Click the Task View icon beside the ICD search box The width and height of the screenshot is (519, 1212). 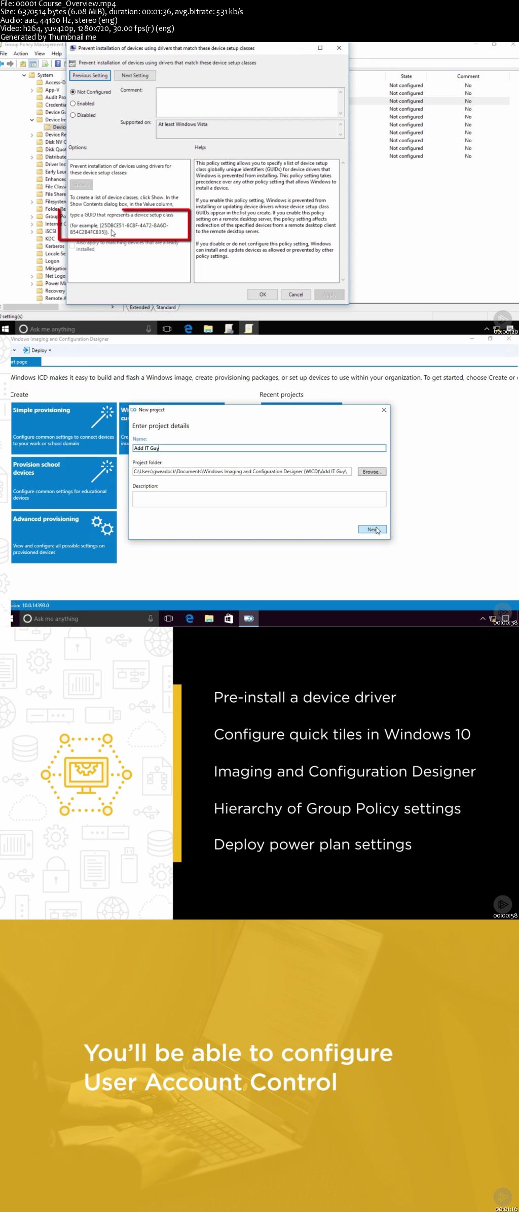click(169, 618)
